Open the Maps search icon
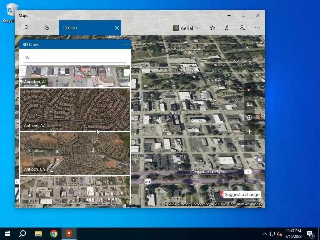The image size is (320, 240). click(26, 28)
